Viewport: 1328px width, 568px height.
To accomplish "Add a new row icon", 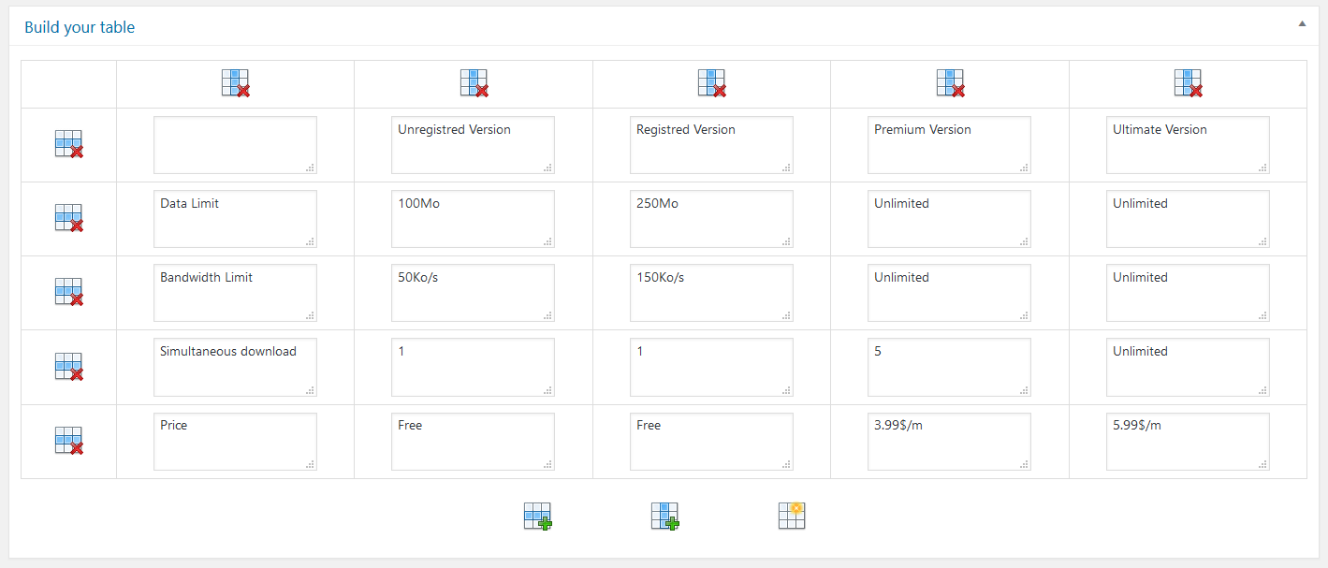I will coord(537,517).
